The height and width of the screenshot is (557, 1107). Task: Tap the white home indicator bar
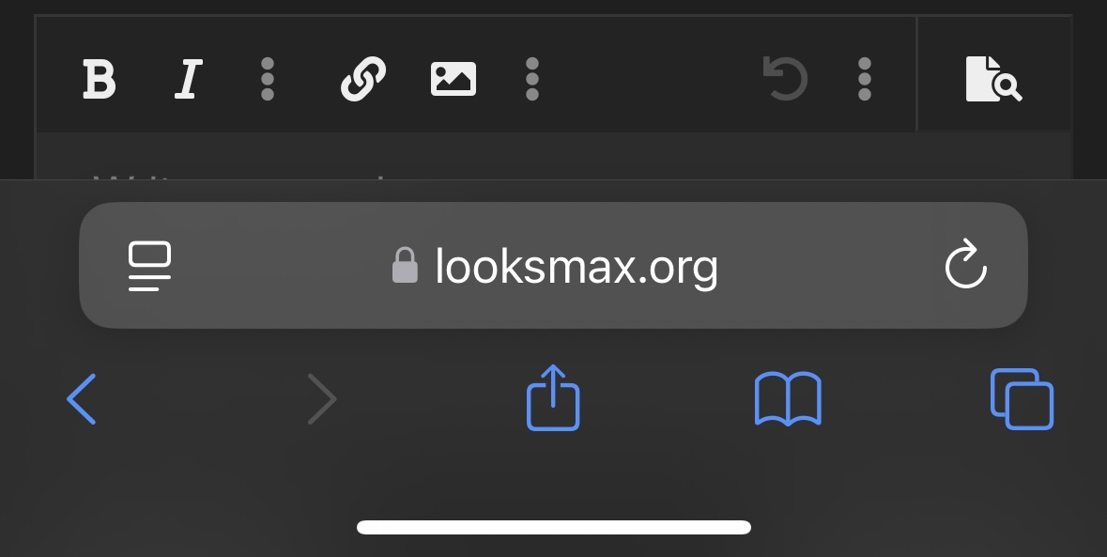(x=554, y=527)
